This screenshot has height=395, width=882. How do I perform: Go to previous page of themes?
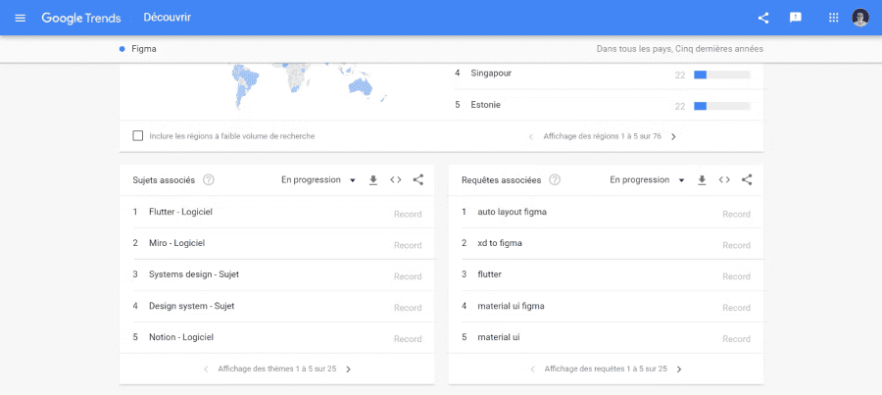click(206, 370)
